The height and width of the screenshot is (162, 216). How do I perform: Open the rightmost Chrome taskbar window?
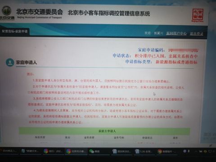167,152
